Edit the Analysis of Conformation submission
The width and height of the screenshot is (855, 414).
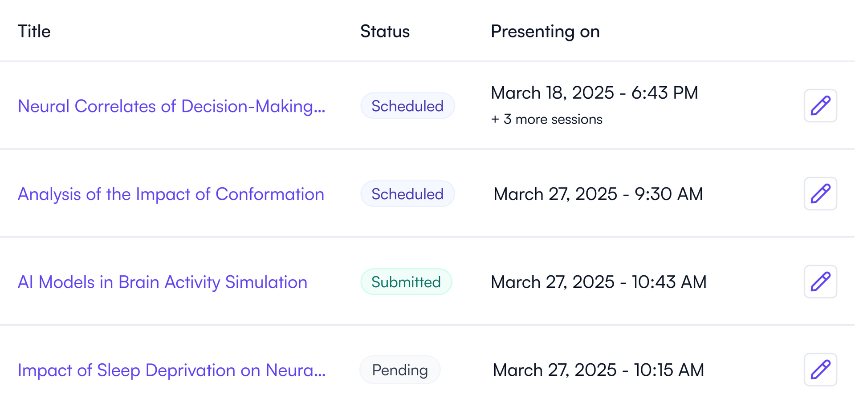click(x=820, y=194)
